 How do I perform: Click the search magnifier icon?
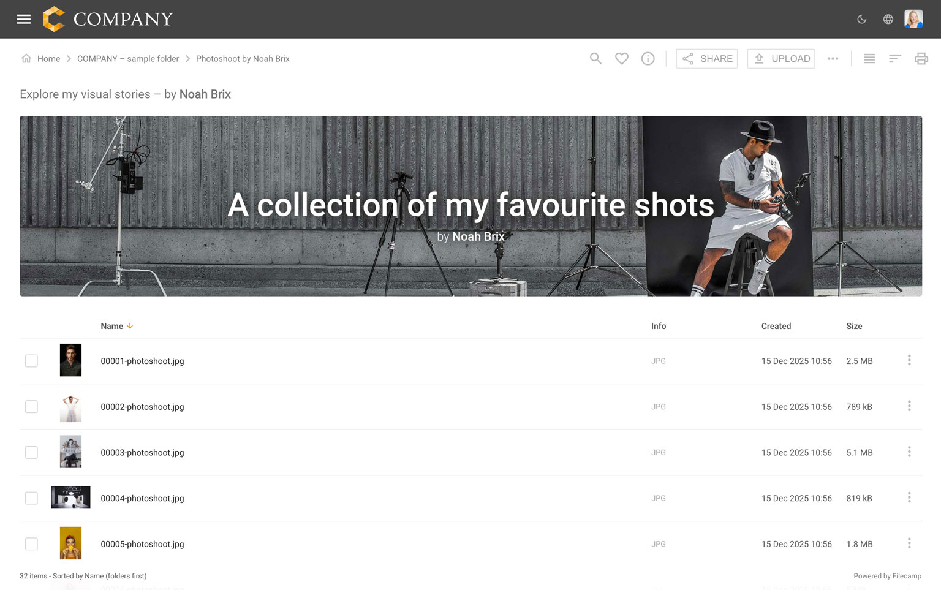click(x=595, y=59)
